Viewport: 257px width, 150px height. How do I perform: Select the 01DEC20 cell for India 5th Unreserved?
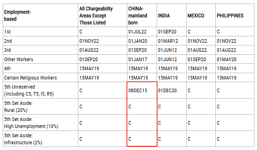pos(167,90)
